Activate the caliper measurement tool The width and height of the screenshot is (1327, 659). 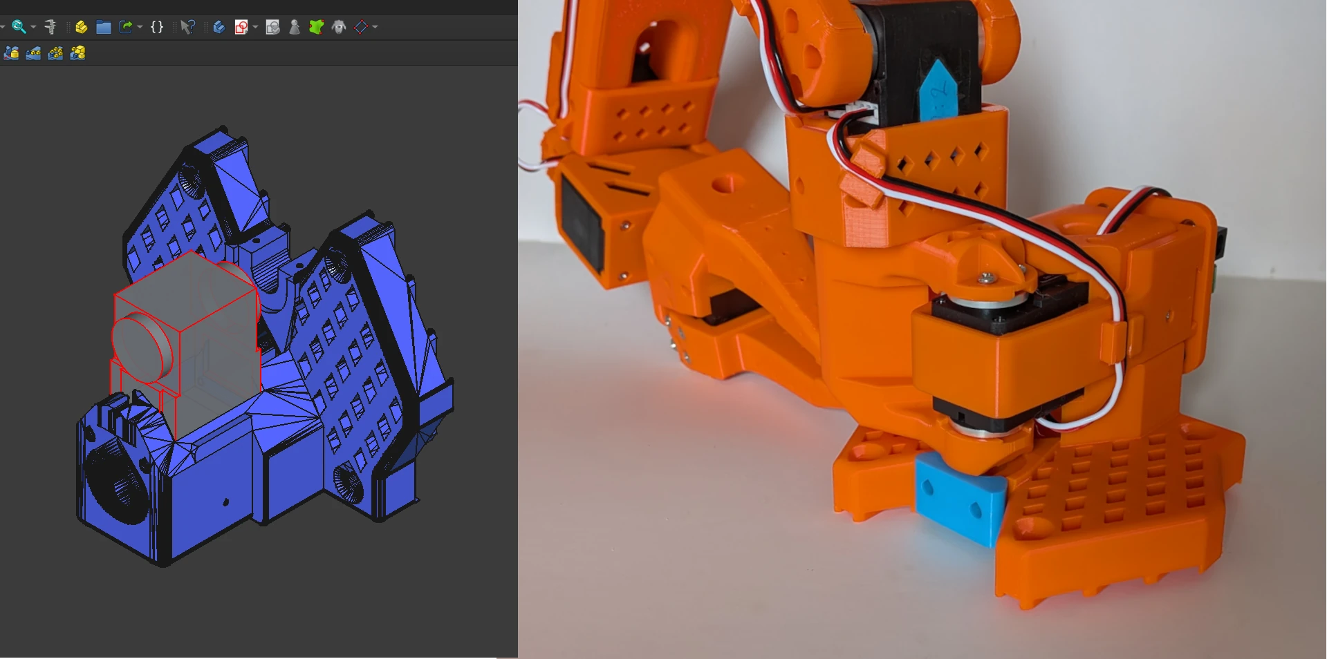click(50, 27)
